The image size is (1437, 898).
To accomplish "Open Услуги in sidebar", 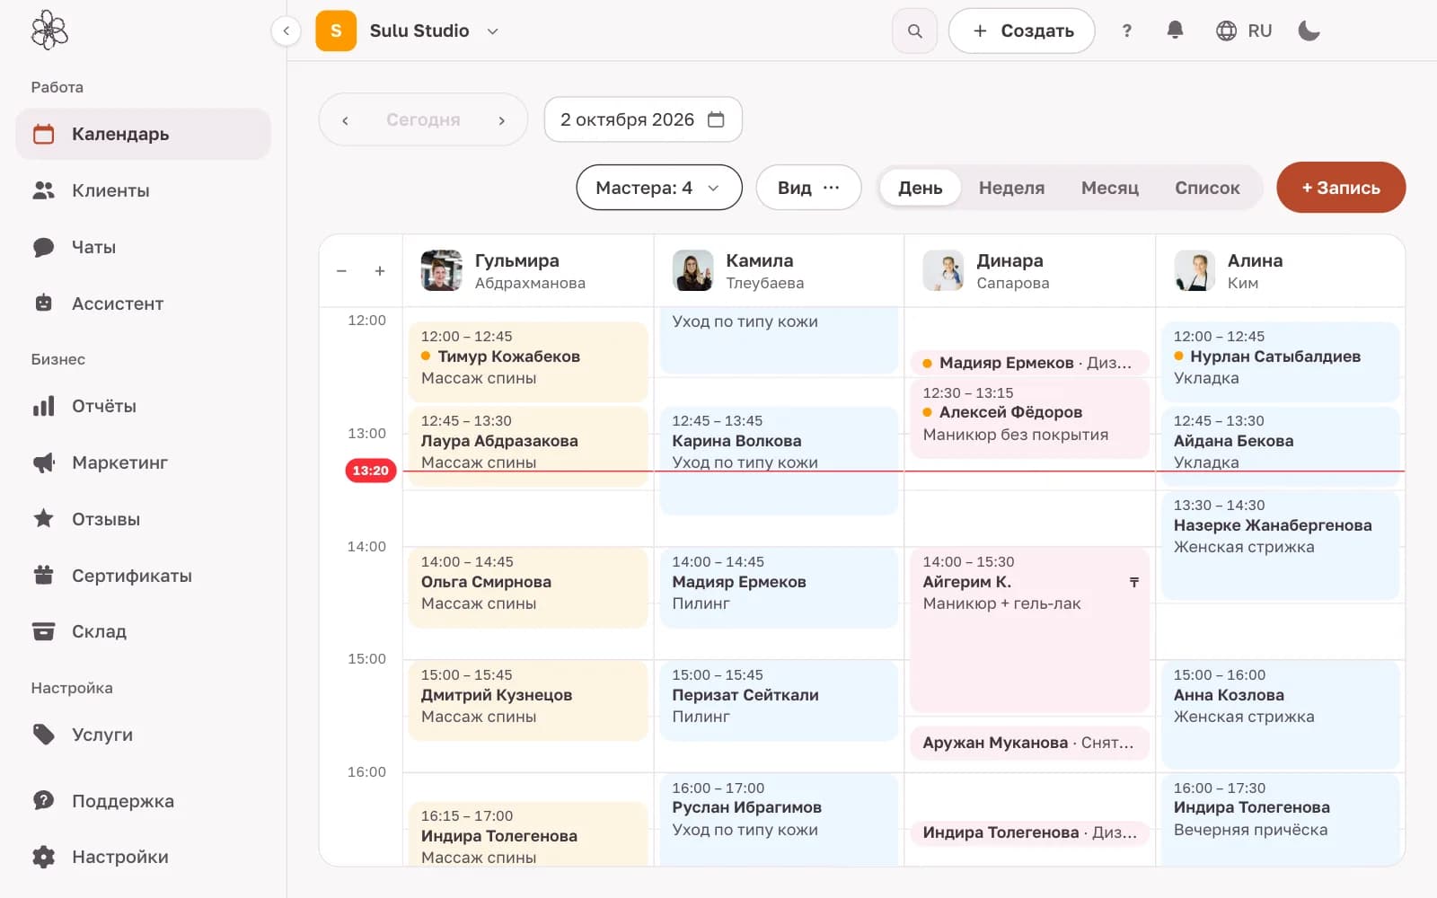I will tap(143, 735).
